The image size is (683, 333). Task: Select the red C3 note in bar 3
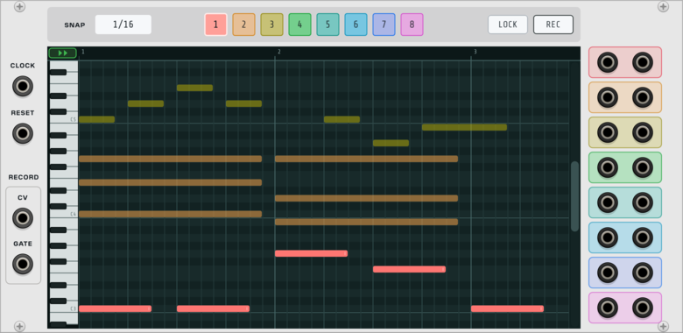coord(507,308)
